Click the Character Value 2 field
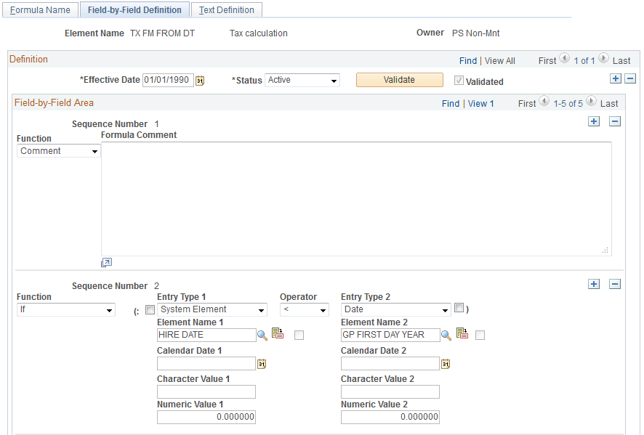644x435 pixels. tap(390, 391)
